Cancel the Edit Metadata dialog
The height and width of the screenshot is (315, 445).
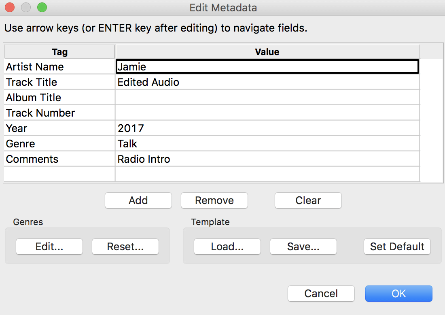[321, 294]
